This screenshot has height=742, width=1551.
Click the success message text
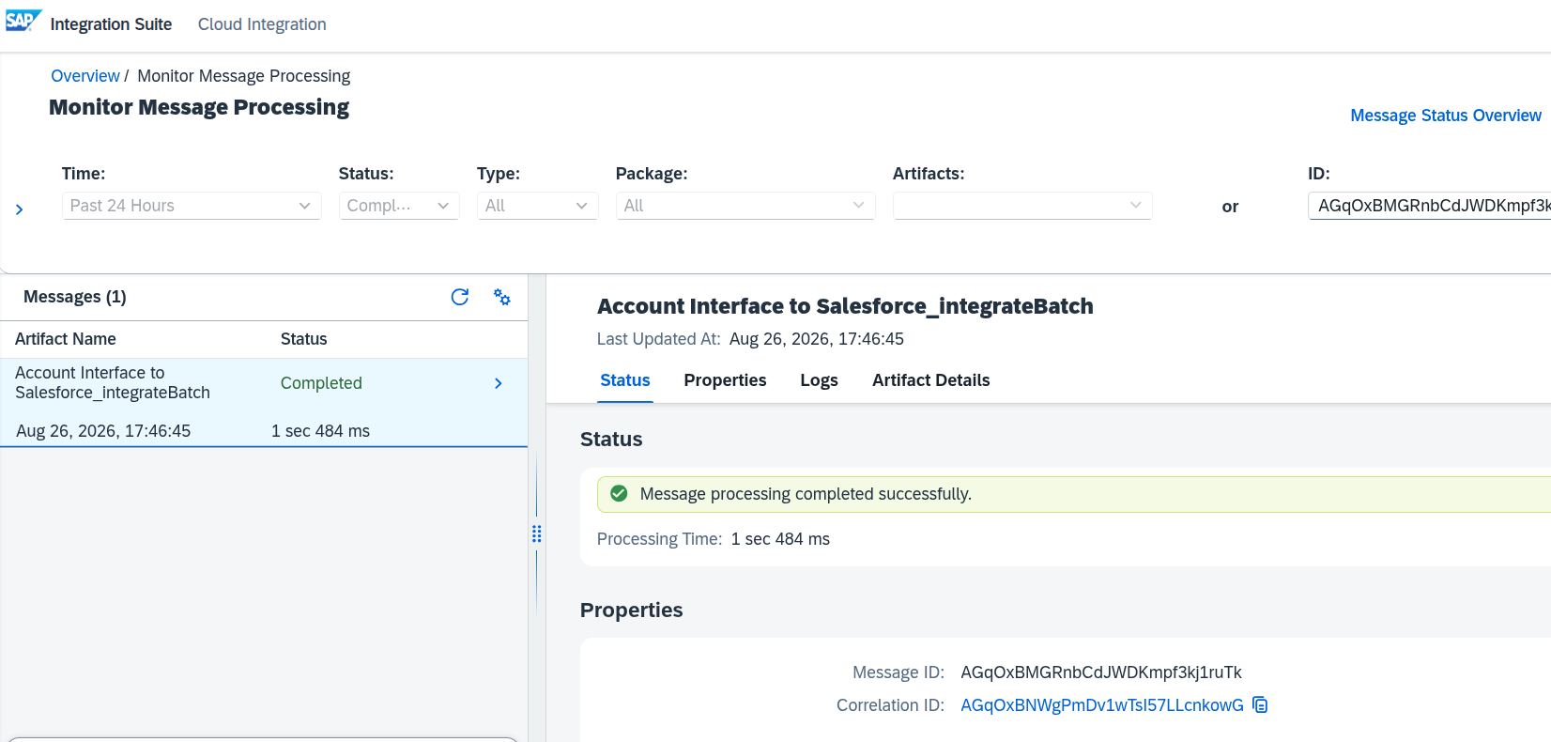pyautogui.click(x=806, y=494)
